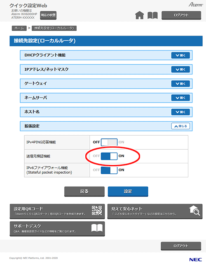Expand the ホスト名 section
Image resolution: width=206 pixels, height=268 pixels.
[x=180, y=112]
